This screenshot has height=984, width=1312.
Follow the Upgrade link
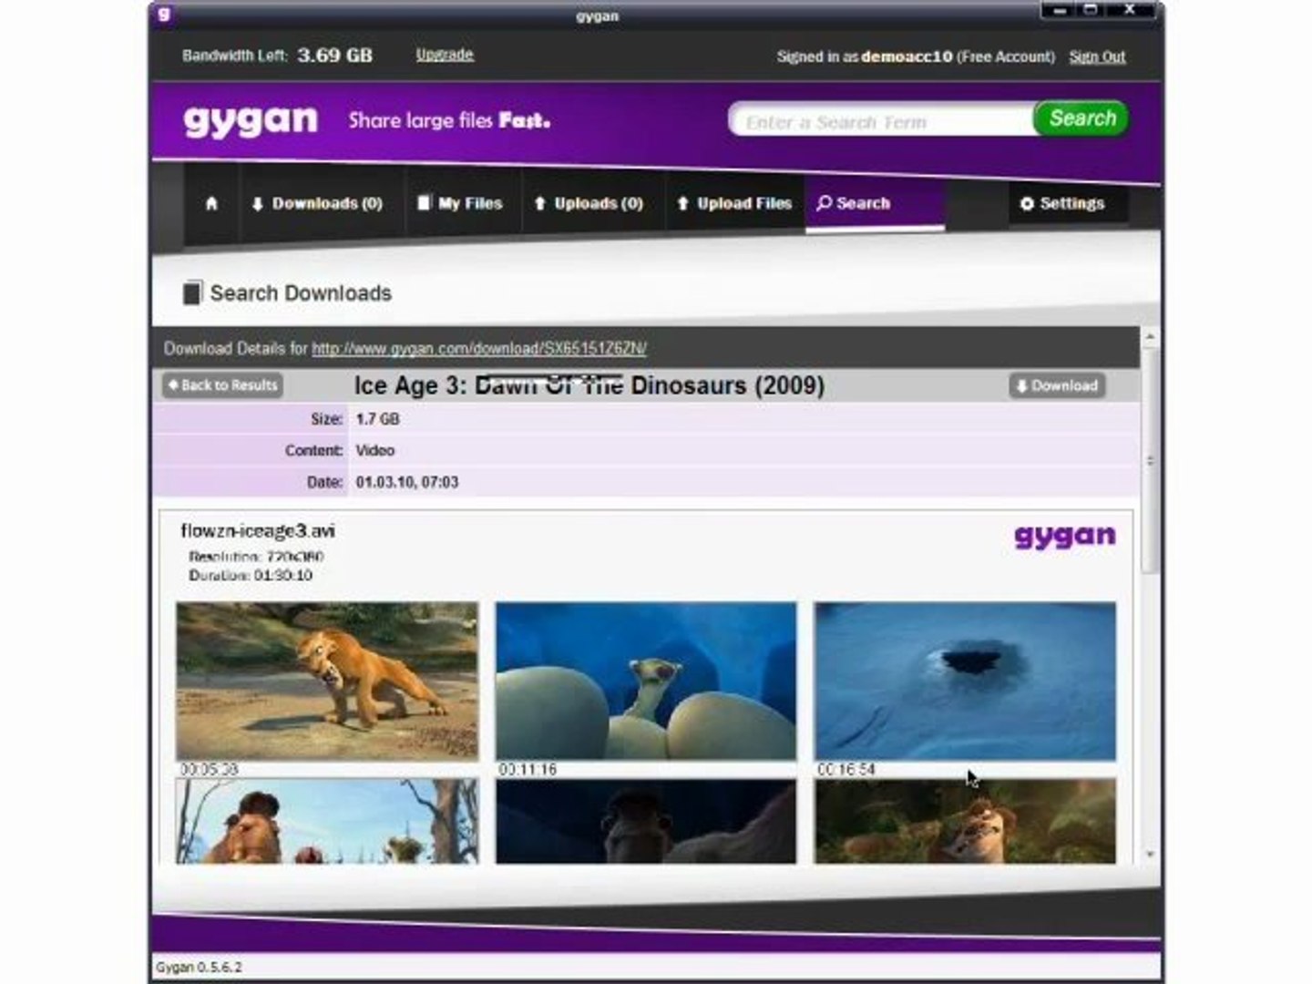click(x=445, y=55)
